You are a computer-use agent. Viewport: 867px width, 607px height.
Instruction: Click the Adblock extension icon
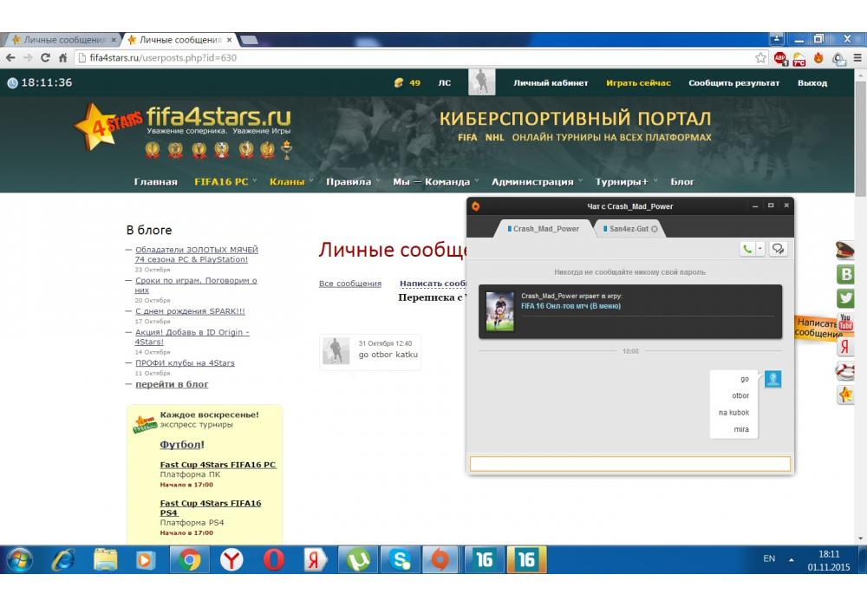pyautogui.click(x=780, y=58)
